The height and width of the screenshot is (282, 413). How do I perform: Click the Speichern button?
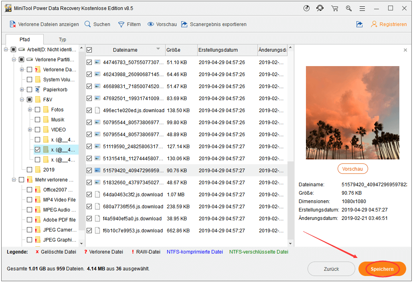click(x=382, y=269)
